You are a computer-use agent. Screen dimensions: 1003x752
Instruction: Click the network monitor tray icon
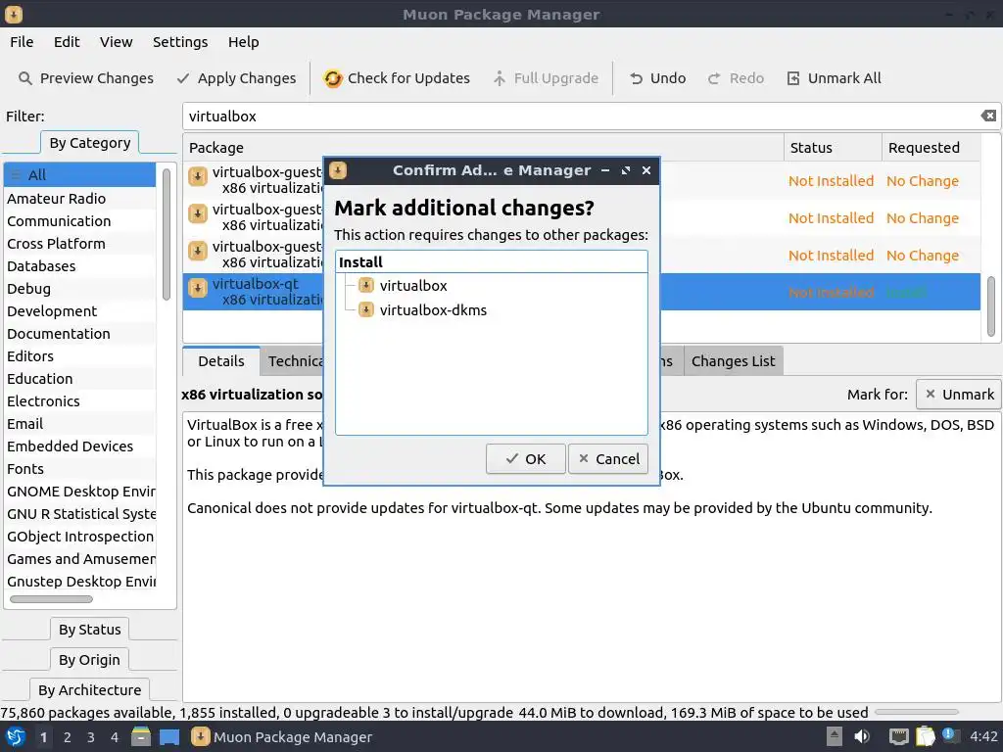898,736
